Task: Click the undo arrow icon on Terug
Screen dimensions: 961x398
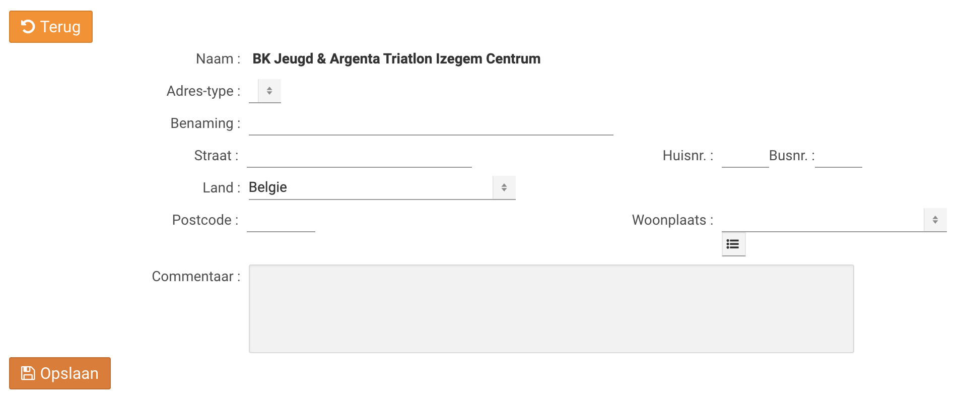Action: pos(28,27)
